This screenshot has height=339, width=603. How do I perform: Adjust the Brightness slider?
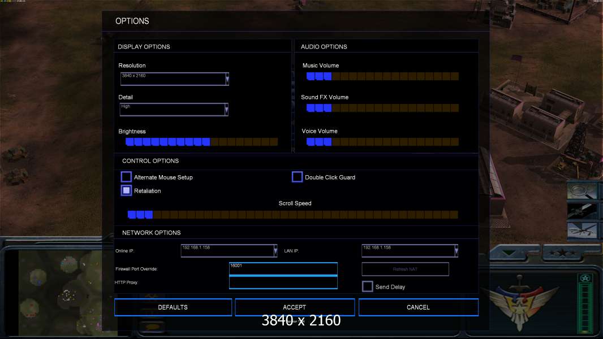pos(201,142)
